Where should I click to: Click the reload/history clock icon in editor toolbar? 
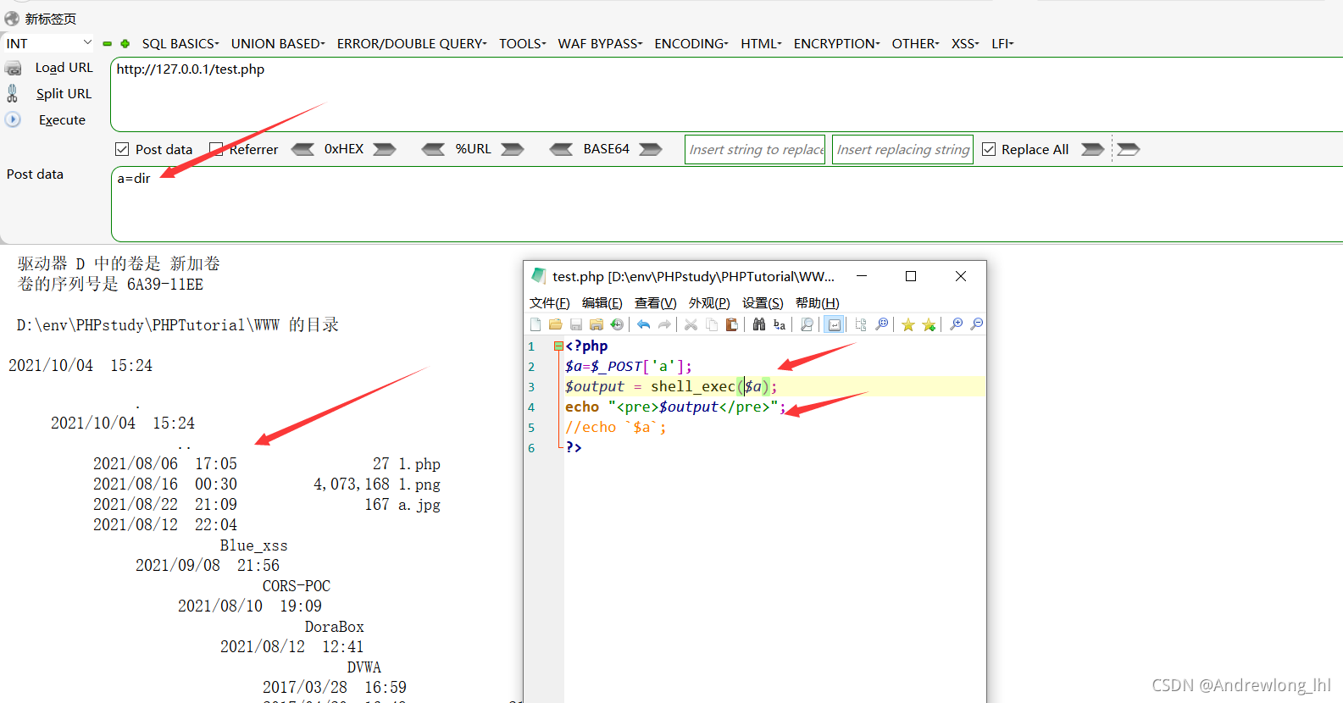617,324
